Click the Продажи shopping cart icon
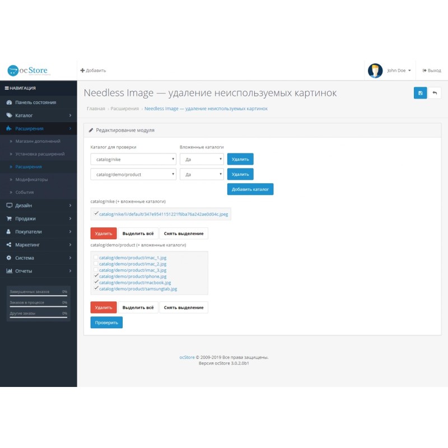 click(x=9, y=218)
